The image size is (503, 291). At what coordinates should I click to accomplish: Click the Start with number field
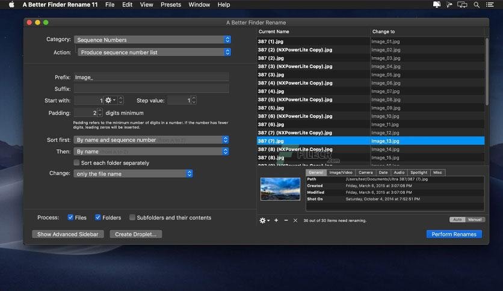pyautogui.click(x=89, y=100)
